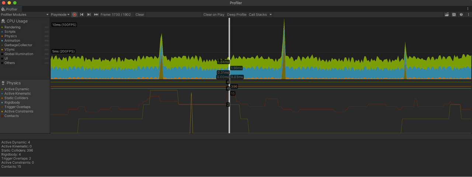Click the reorder handle beside Scripts
The image size is (472, 177).
click(x=47, y=32)
